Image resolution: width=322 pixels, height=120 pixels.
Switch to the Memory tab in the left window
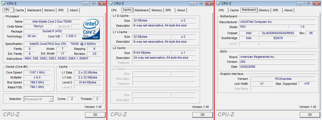click(49, 10)
